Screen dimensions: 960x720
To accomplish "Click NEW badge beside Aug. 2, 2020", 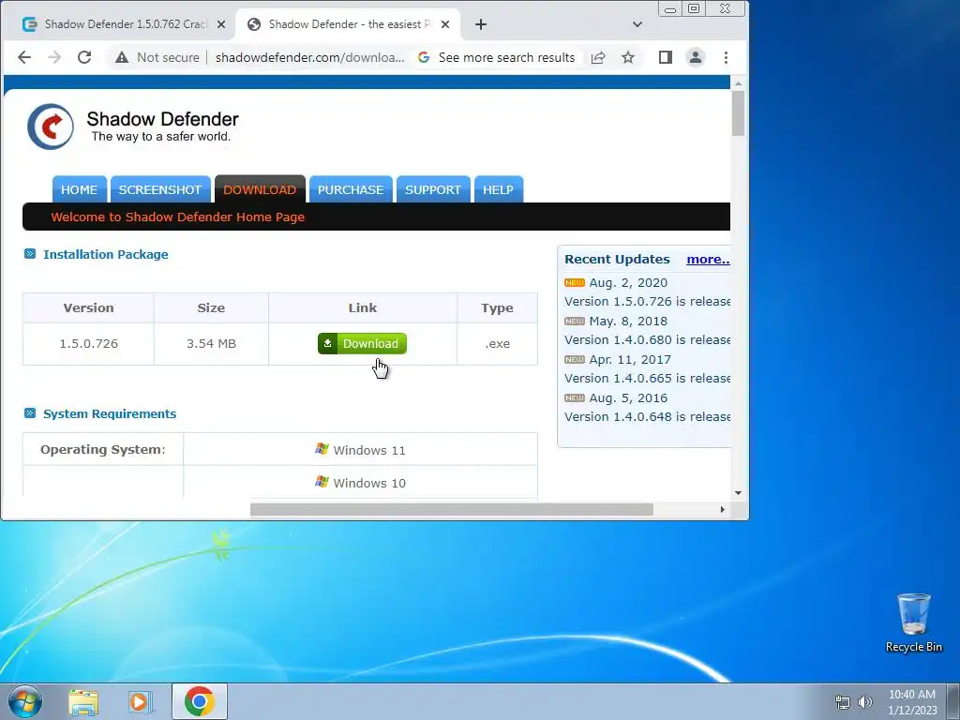I will [575, 283].
